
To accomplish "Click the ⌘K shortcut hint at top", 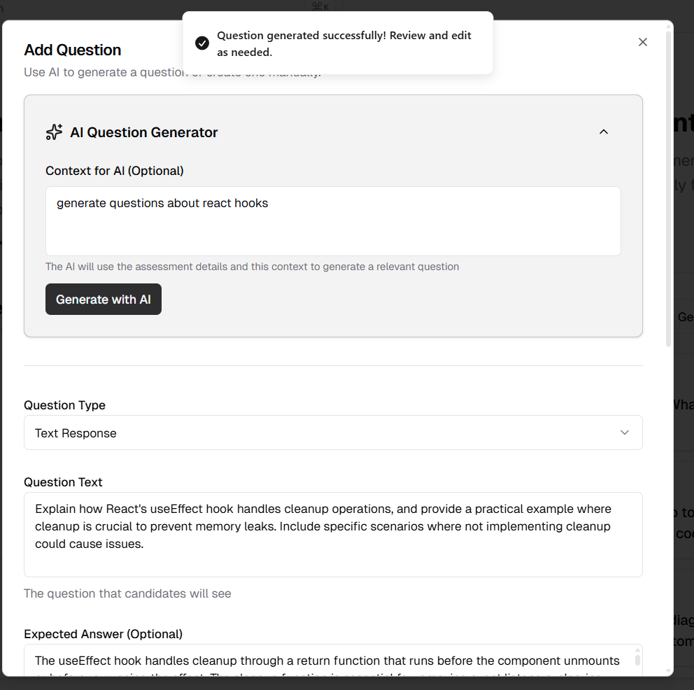I will coord(320,6).
